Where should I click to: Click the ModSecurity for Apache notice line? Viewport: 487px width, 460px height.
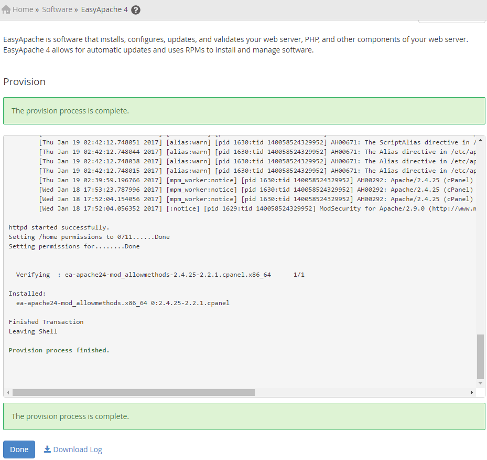(257, 208)
